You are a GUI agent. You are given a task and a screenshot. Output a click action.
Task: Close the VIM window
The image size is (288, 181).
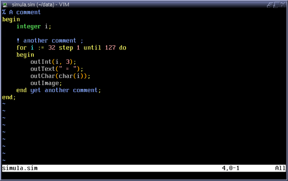[283, 5]
